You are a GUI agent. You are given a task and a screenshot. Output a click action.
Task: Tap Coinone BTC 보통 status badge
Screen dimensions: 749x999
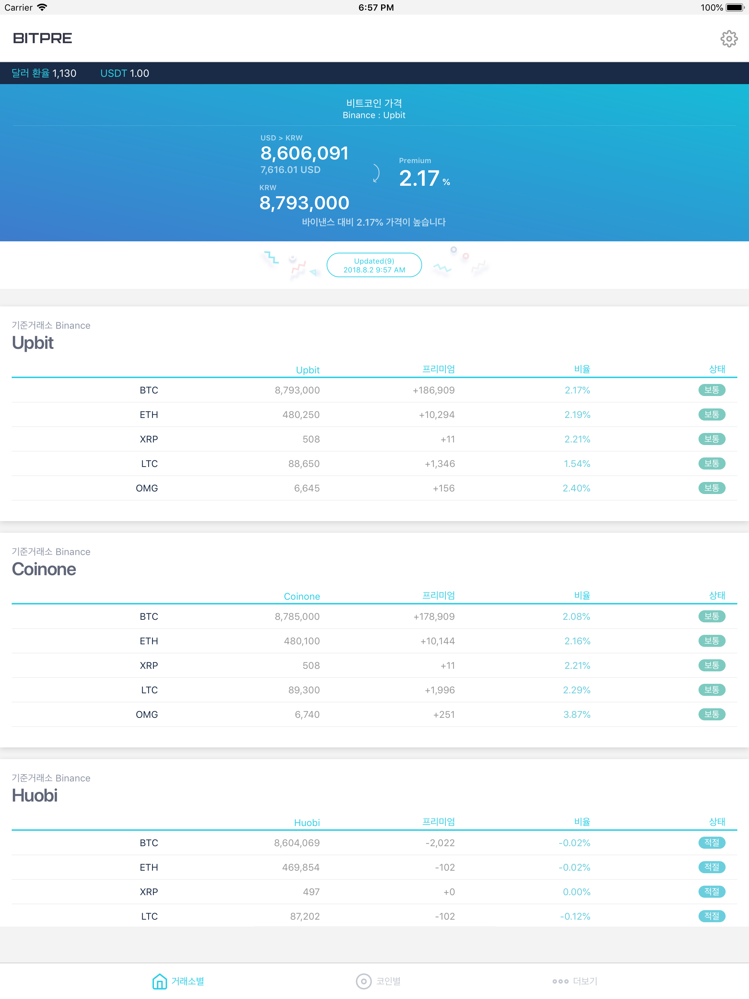tap(711, 616)
